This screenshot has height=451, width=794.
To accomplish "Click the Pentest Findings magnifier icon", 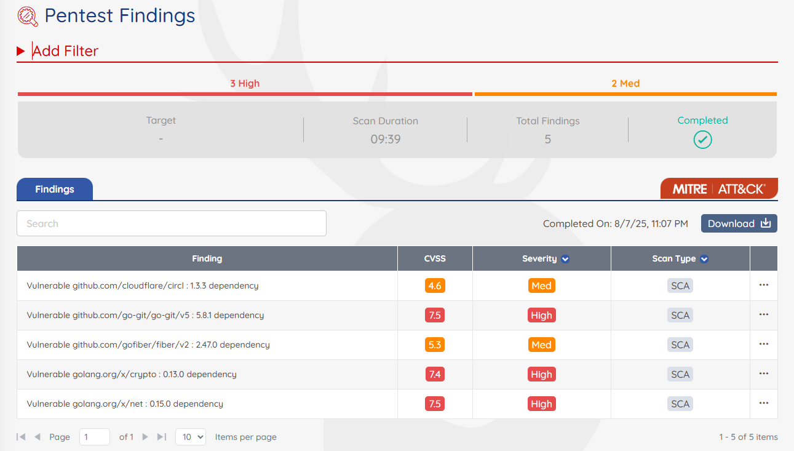I will click(28, 15).
